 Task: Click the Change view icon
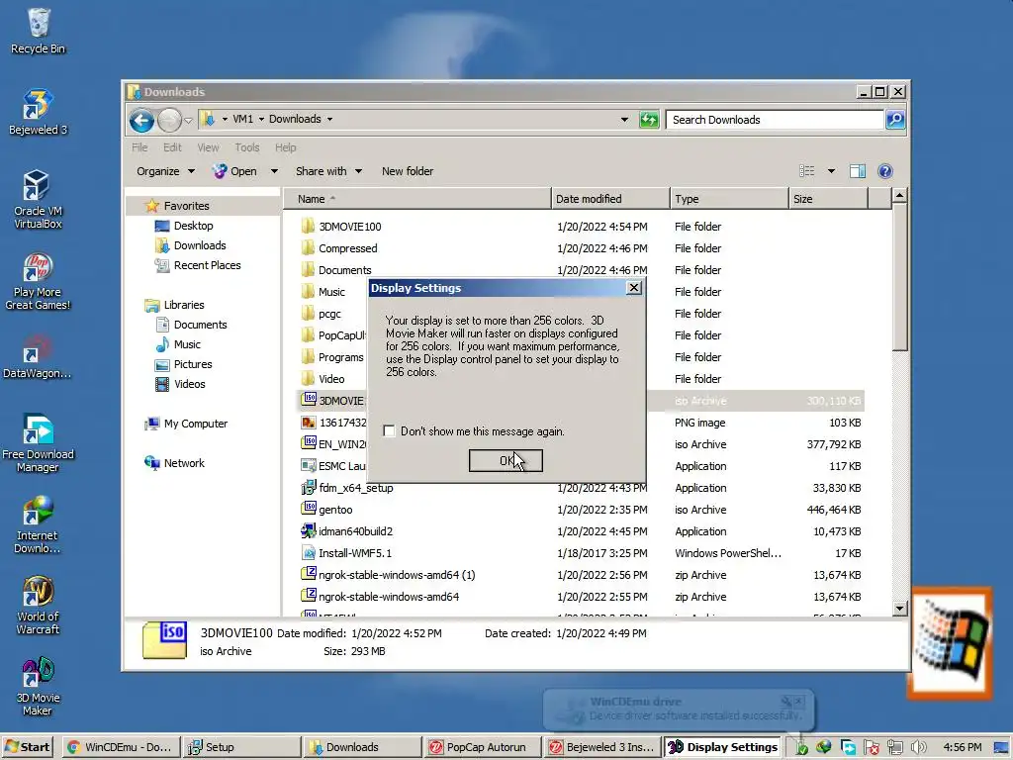click(x=807, y=171)
